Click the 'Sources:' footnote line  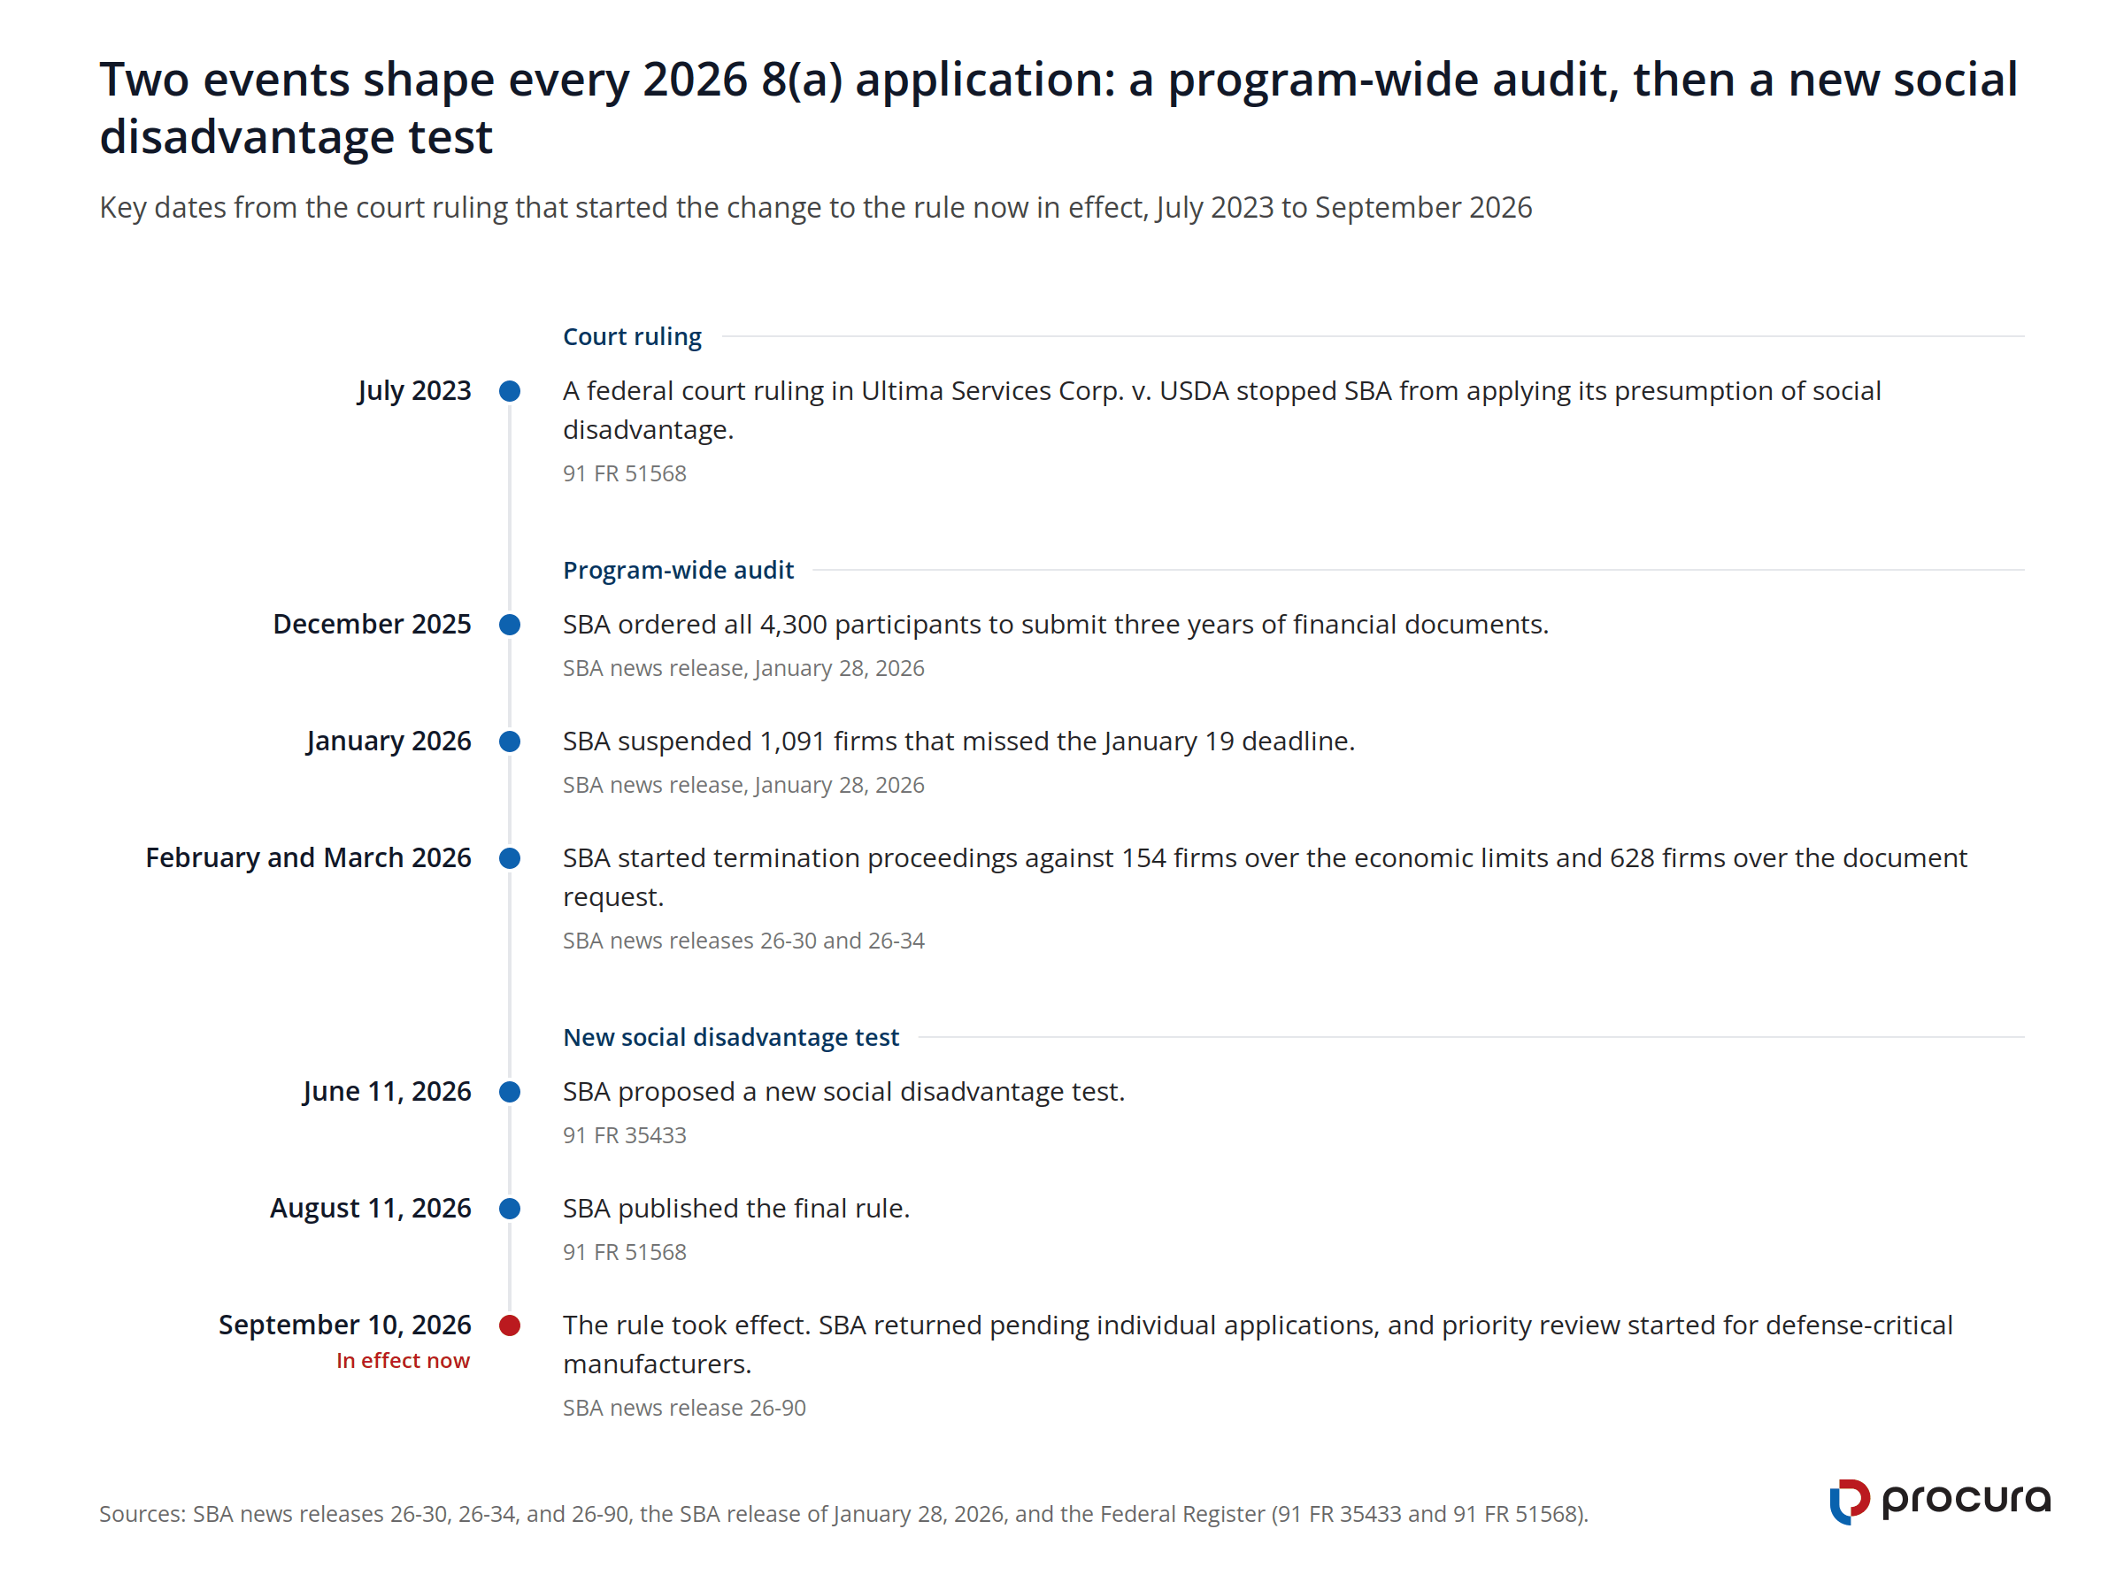click(x=843, y=1514)
